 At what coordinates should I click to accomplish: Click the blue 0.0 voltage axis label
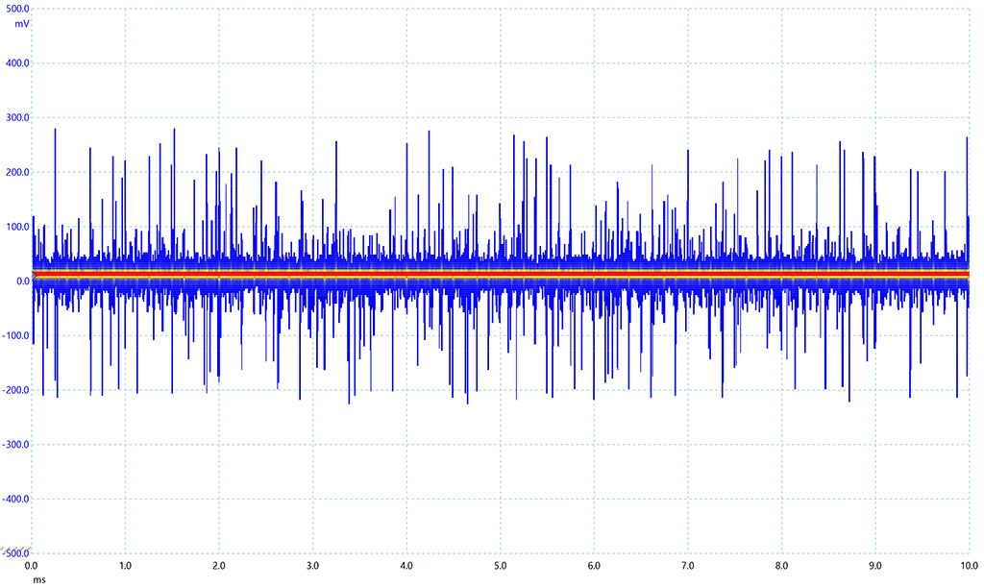[23, 281]
